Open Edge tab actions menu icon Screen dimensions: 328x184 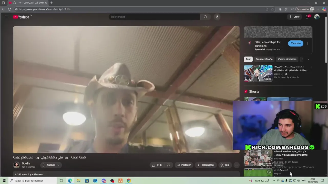(x=3, y=3)
